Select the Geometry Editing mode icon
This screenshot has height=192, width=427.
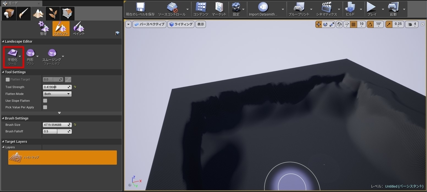point(67,13)
